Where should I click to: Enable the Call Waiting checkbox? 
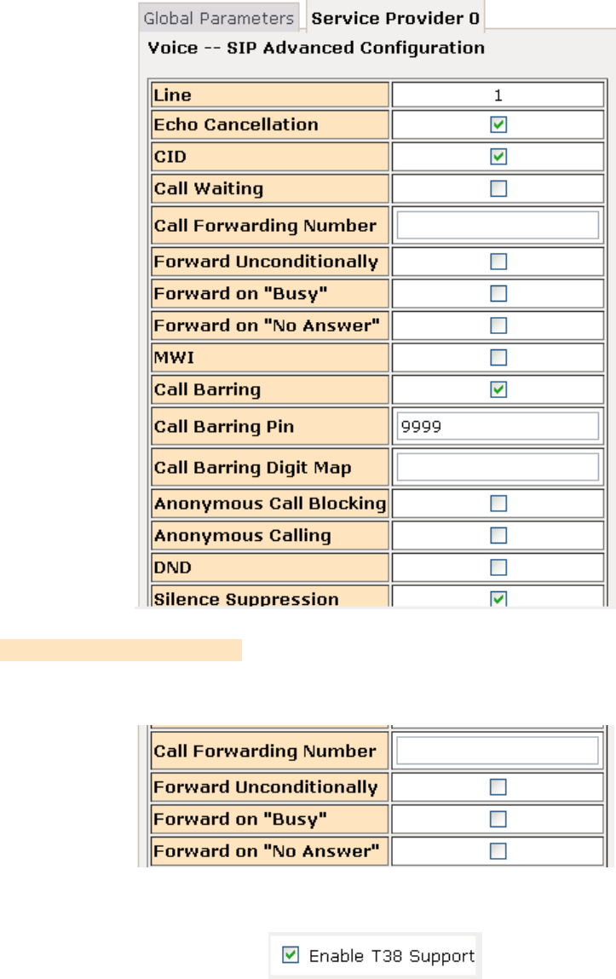tap(499, 188)
